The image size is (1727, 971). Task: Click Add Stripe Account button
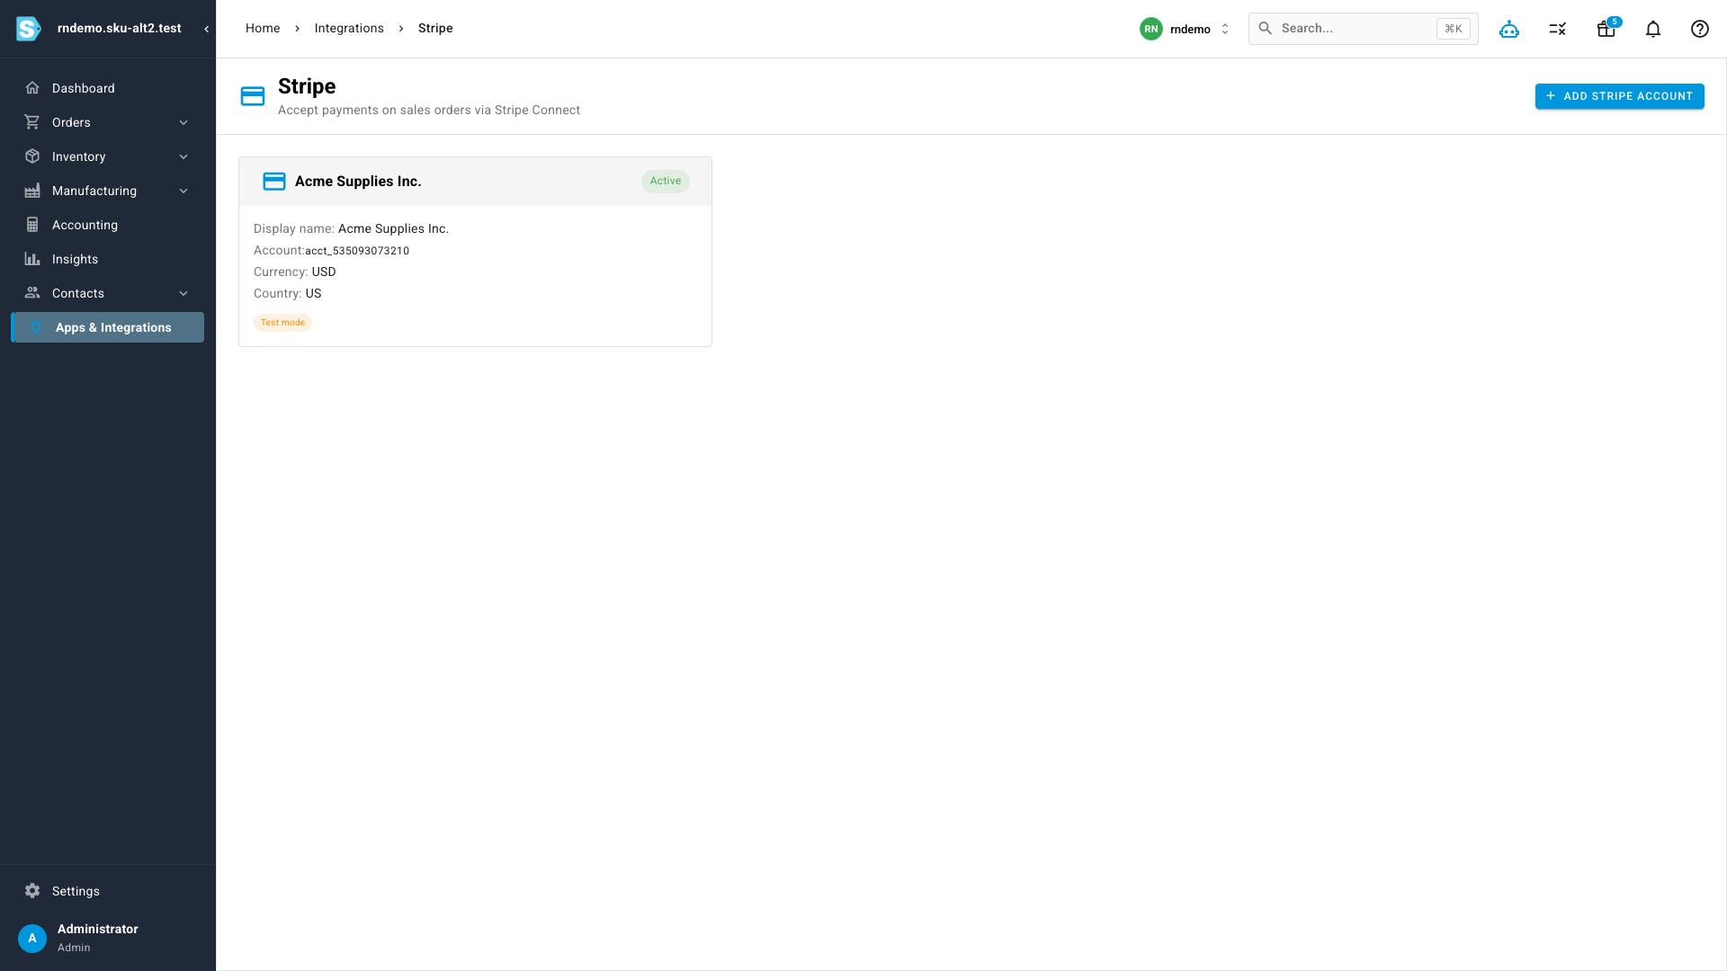pos(1619,96)
